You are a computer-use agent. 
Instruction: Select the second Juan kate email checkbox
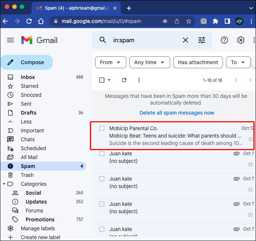pos(102,179)
